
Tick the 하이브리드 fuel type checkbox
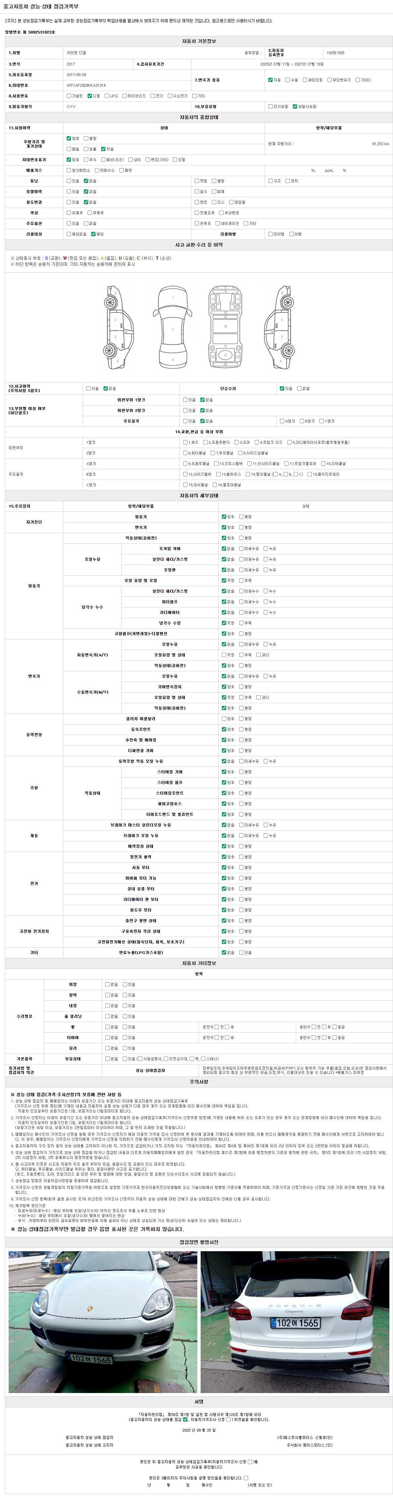(124, 96)
